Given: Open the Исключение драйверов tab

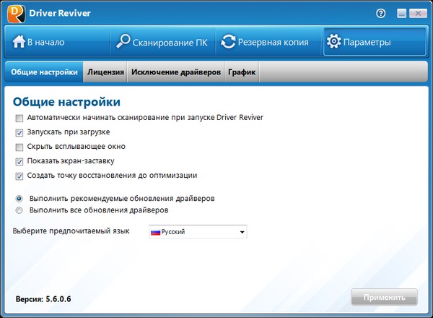Looking at the screenshot, I should pyautogui.click(x=175, y=72).
